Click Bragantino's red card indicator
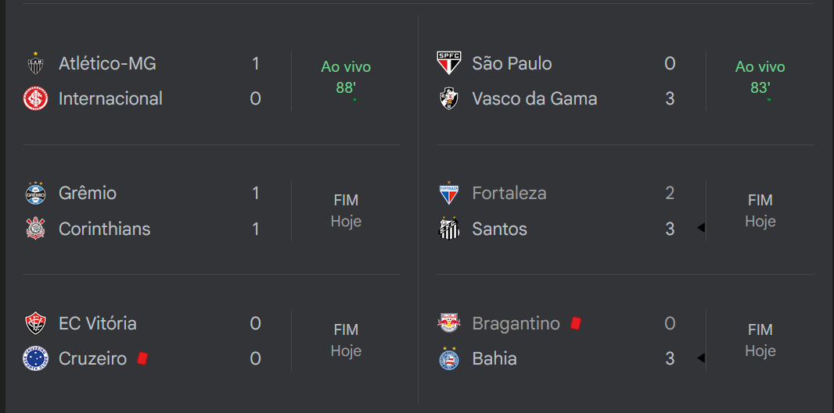The image size is (834, 413). coord(575,322)
